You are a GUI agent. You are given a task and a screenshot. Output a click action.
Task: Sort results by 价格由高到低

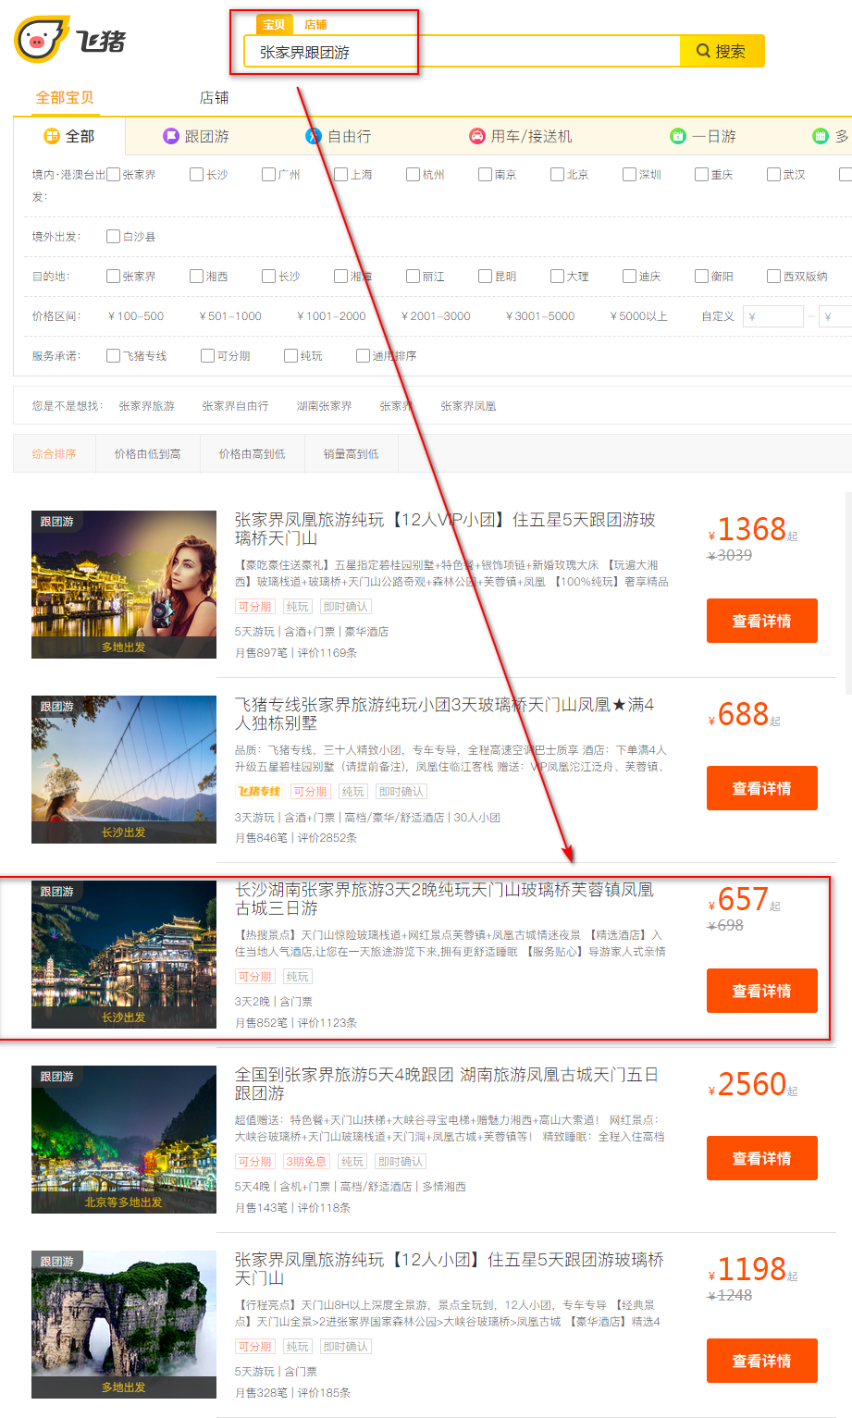click(x=252, y=454)
